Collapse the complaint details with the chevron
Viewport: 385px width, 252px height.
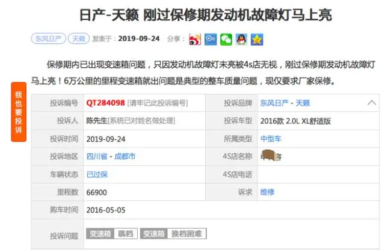point(372,103)
